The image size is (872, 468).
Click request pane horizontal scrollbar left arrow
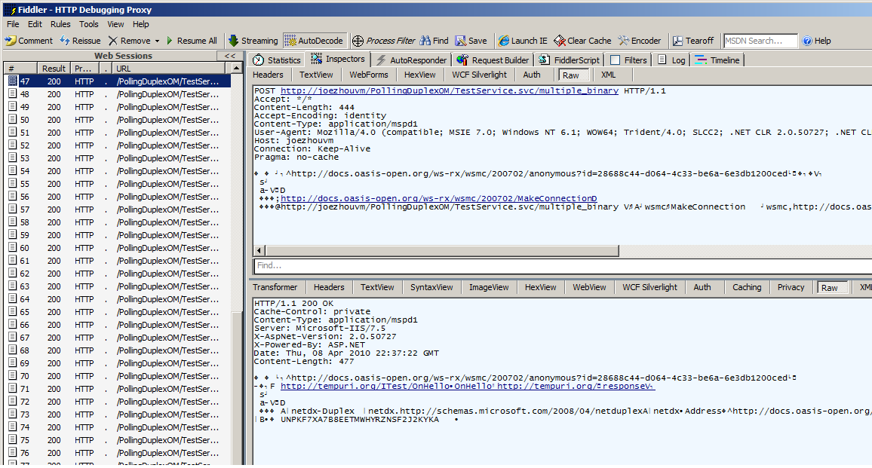[x=259, y=251]
